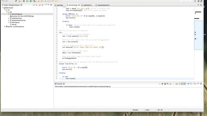Expand the extractimage.py tree node
Image resolution: width=207 pixels, height=116 pixels.
(9, 14)
